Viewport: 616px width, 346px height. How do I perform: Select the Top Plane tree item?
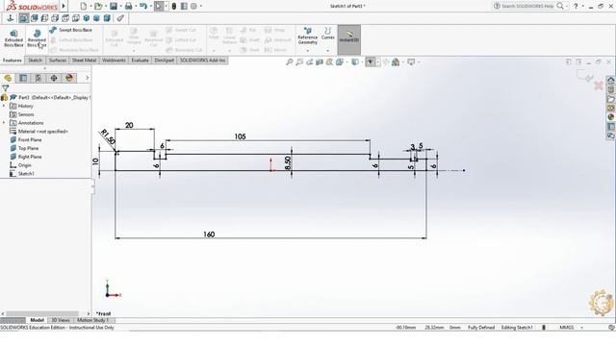pyautogui.click(x=28, y=148)
